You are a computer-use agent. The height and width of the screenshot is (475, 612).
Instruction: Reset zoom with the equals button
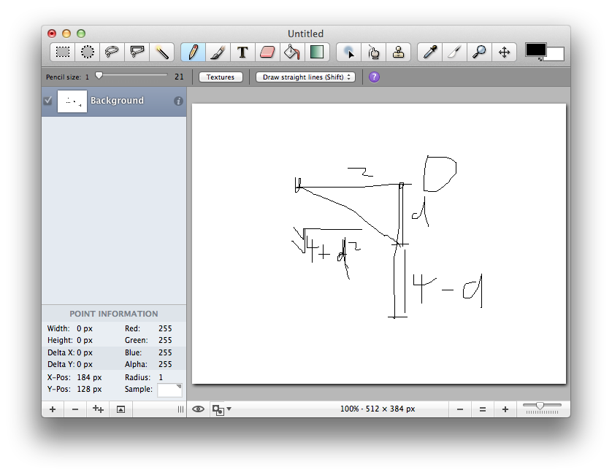tap(483, 409)
